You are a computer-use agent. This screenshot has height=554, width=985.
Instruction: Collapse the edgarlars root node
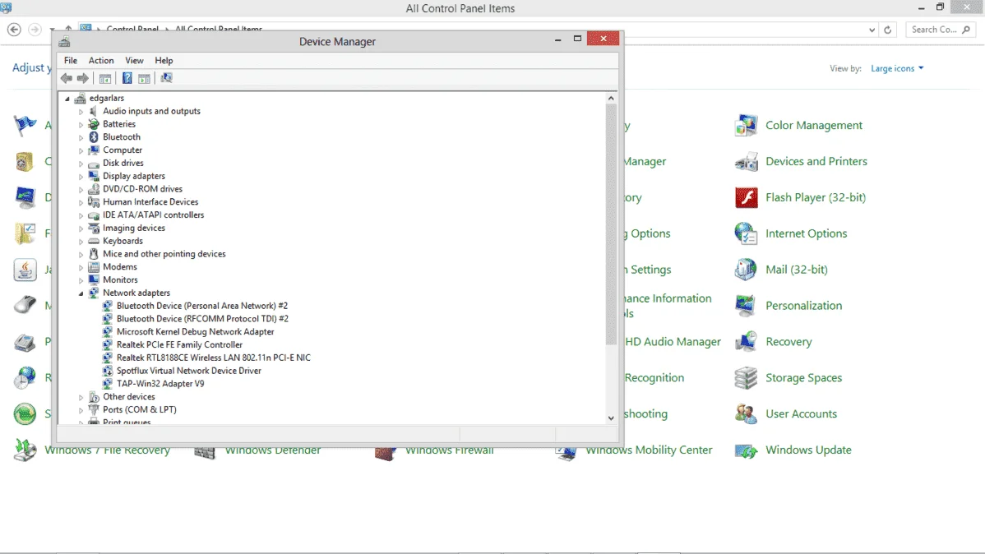67,99
